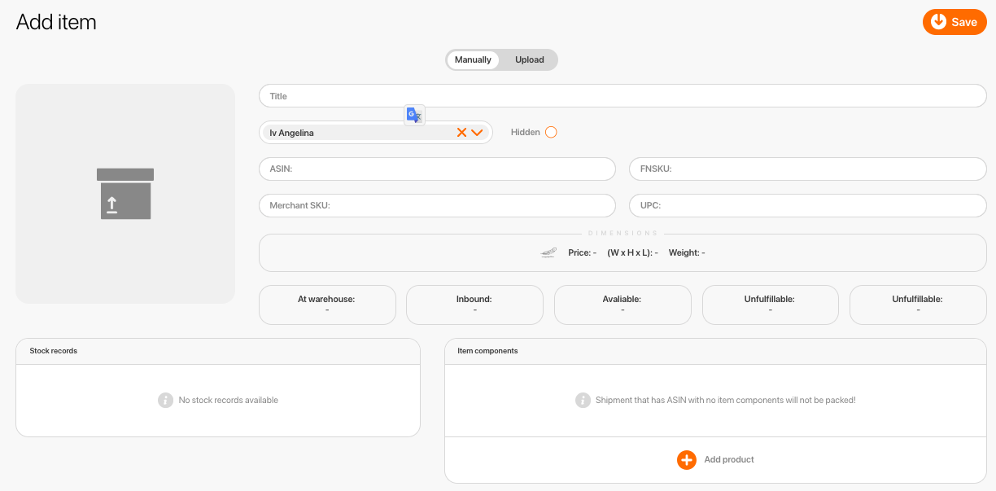The width and height of the screenshot is (996, 491).
Task: Click the Add product text link
Action: 728,460
